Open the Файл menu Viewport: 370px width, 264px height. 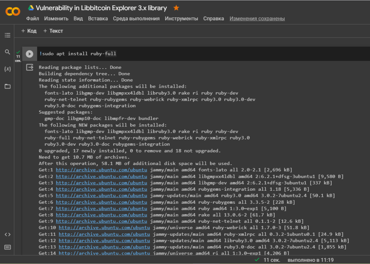click(x=33, y=19)
